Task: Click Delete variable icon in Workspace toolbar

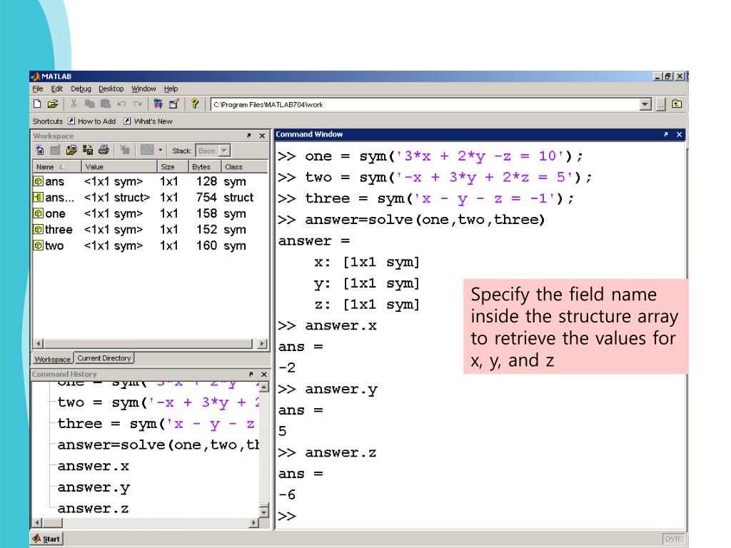Action: pyautogui.click(x=124, y=150)
